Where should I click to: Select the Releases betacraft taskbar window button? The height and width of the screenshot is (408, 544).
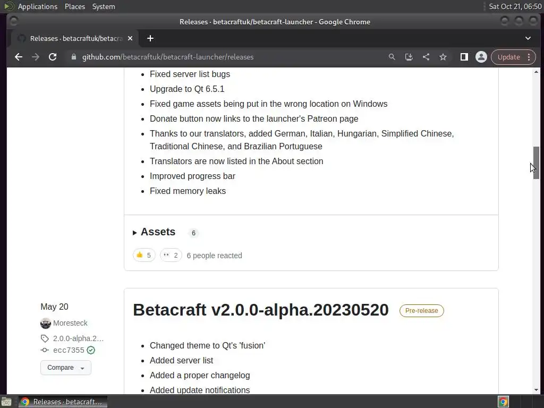point(63,402)
